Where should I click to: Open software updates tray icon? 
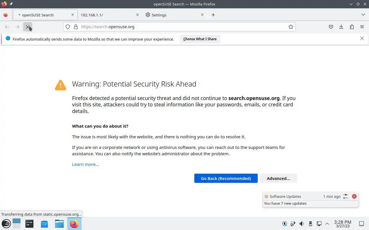tap(285, 224)
